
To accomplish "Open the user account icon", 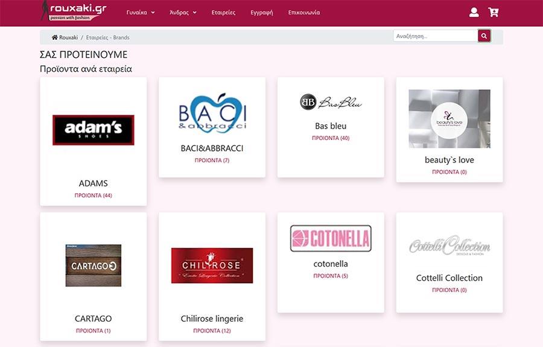I will 474,13.
